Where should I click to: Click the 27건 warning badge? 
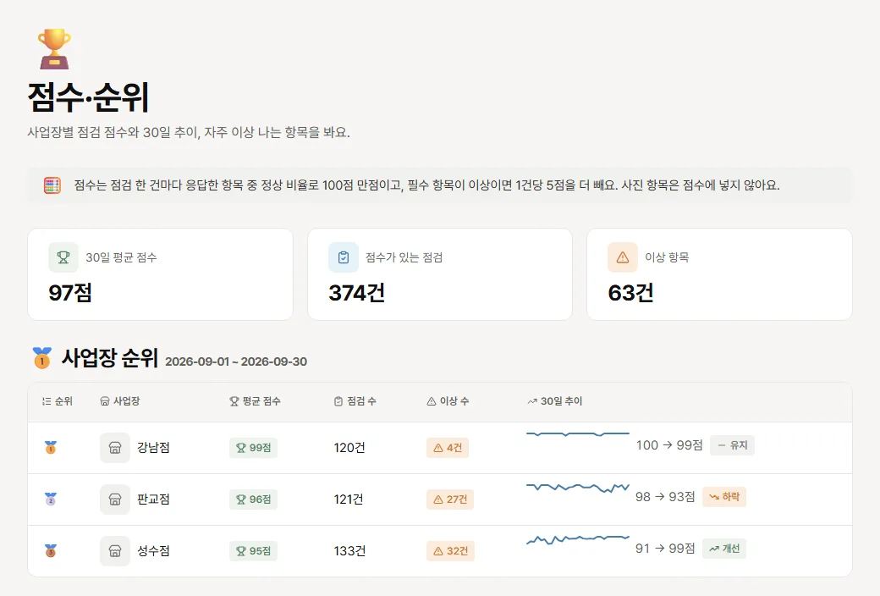450,499
